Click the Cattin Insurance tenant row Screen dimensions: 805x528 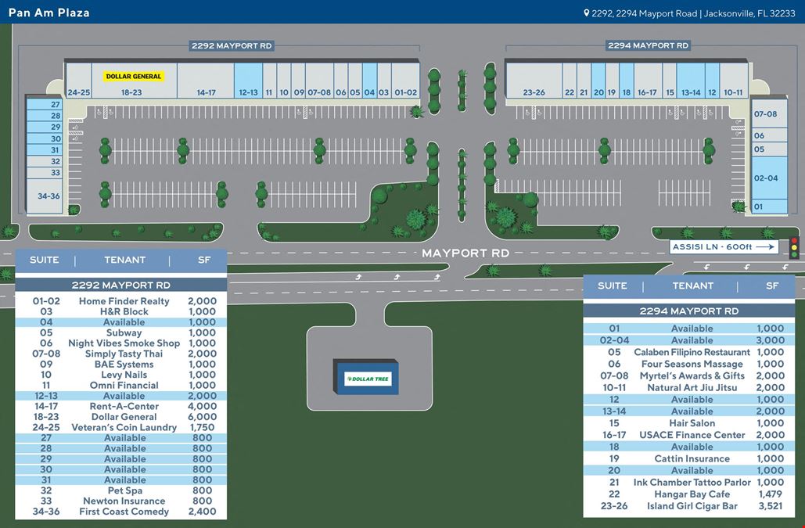click(689, 458)
